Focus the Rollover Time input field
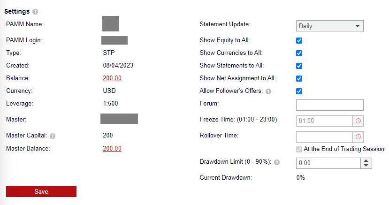The image size is (389, 205). [x=324, y=137]
